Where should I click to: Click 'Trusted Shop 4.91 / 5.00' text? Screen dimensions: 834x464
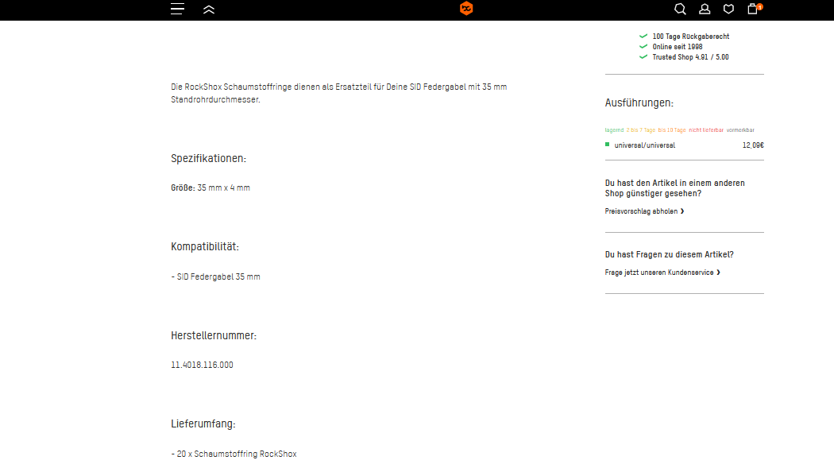(x=690, y=57)
